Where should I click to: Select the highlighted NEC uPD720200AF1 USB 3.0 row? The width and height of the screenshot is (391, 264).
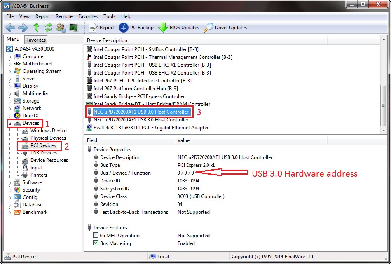click(x=141, y=112)
